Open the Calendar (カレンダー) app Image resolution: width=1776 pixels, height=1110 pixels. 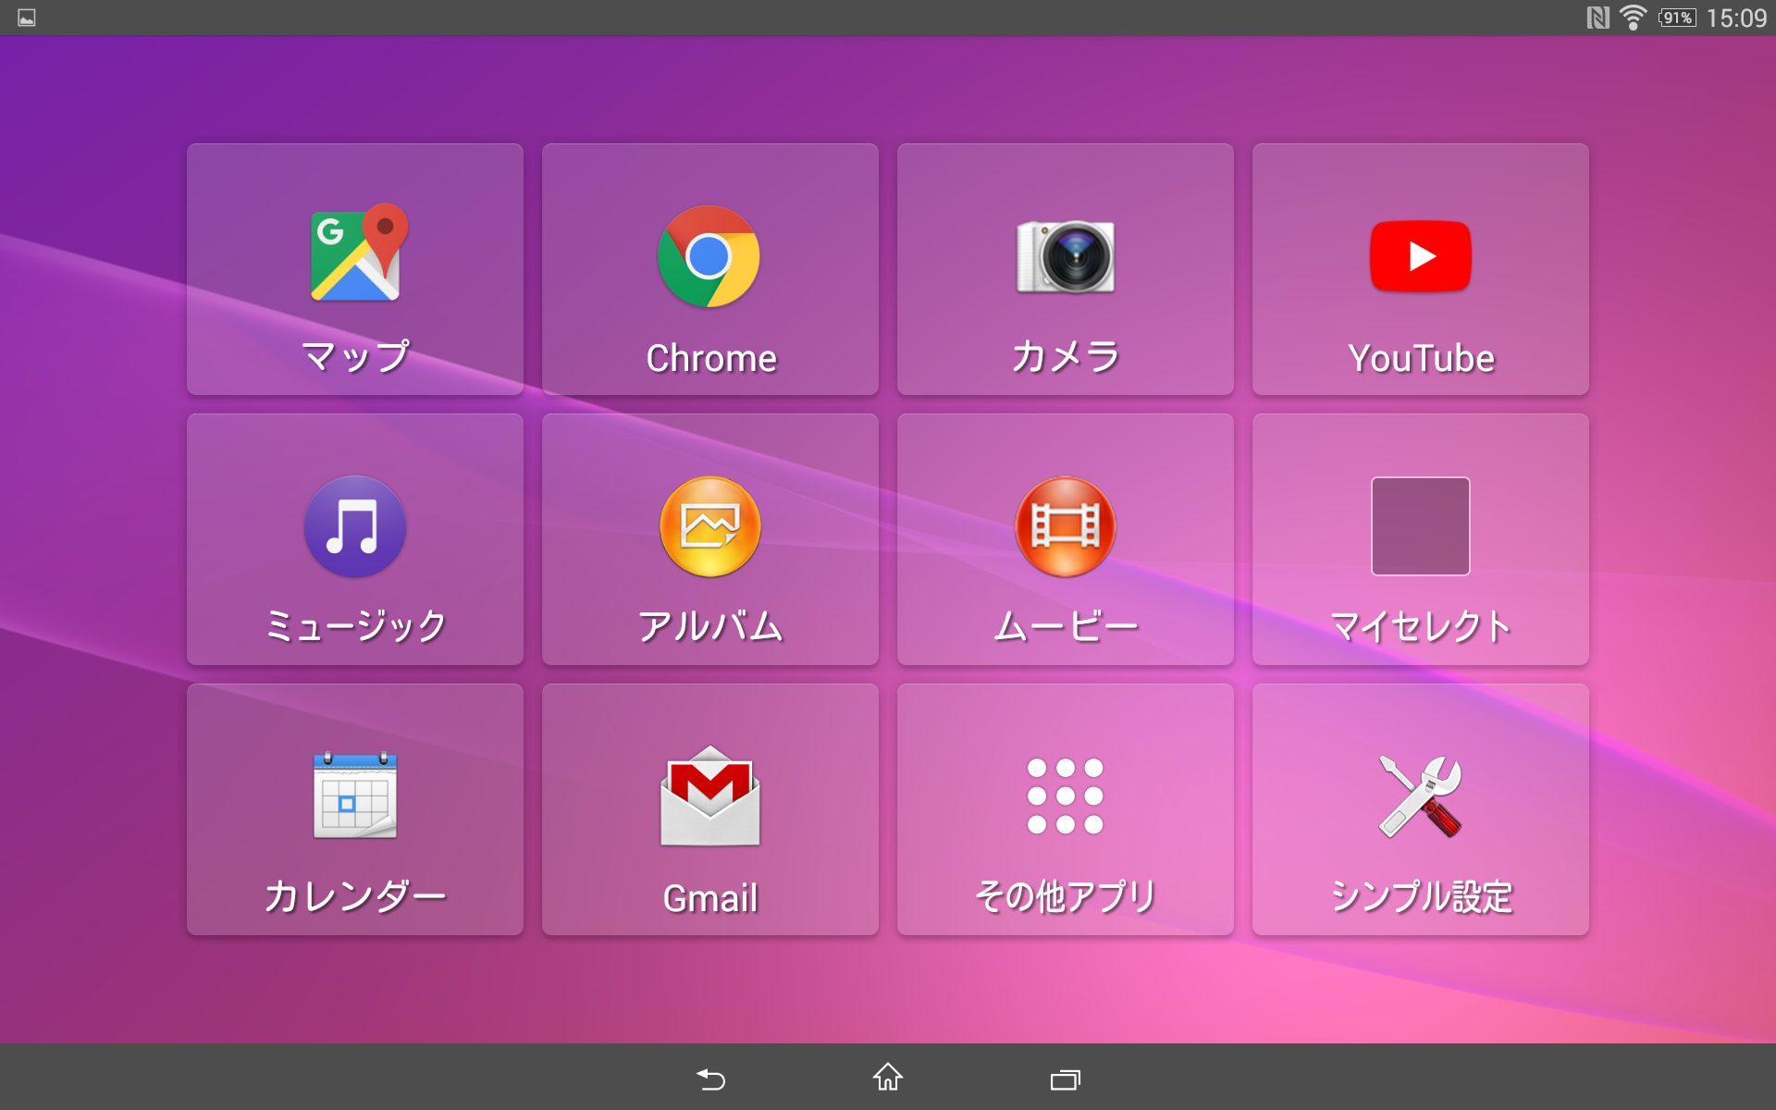(355, 809)
